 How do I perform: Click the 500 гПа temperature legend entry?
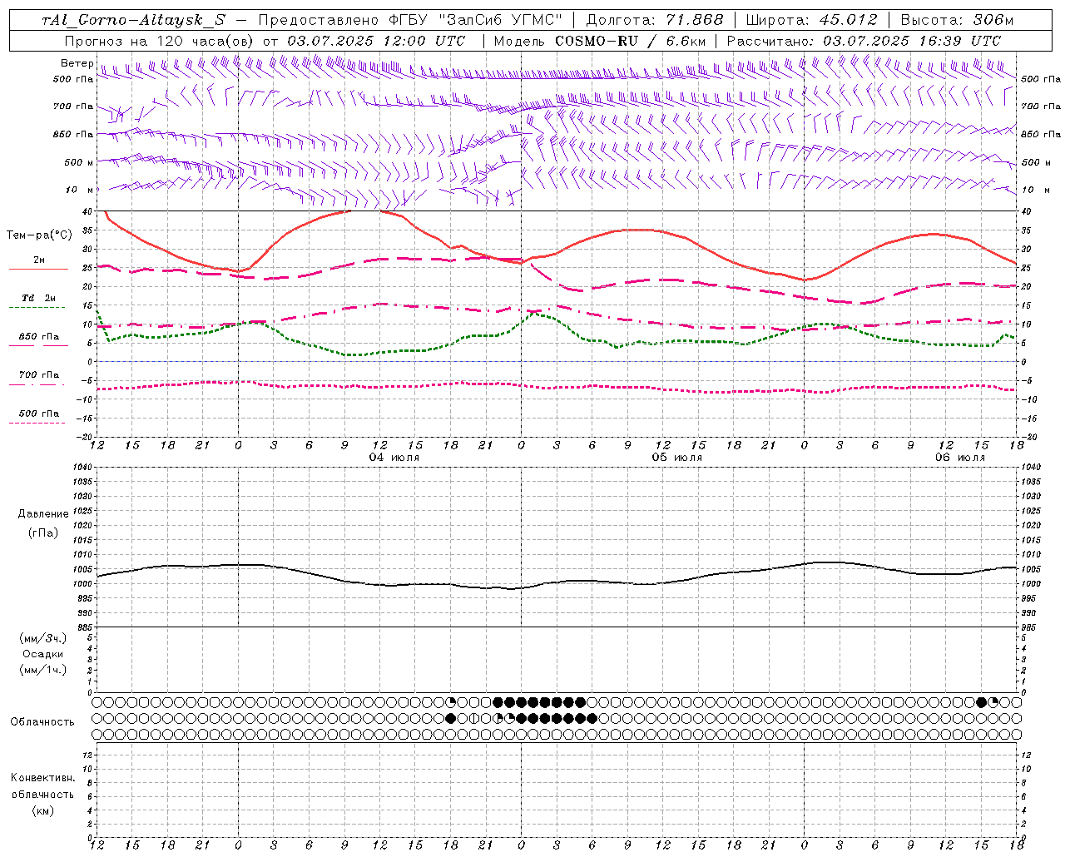(x=38, y=414)
